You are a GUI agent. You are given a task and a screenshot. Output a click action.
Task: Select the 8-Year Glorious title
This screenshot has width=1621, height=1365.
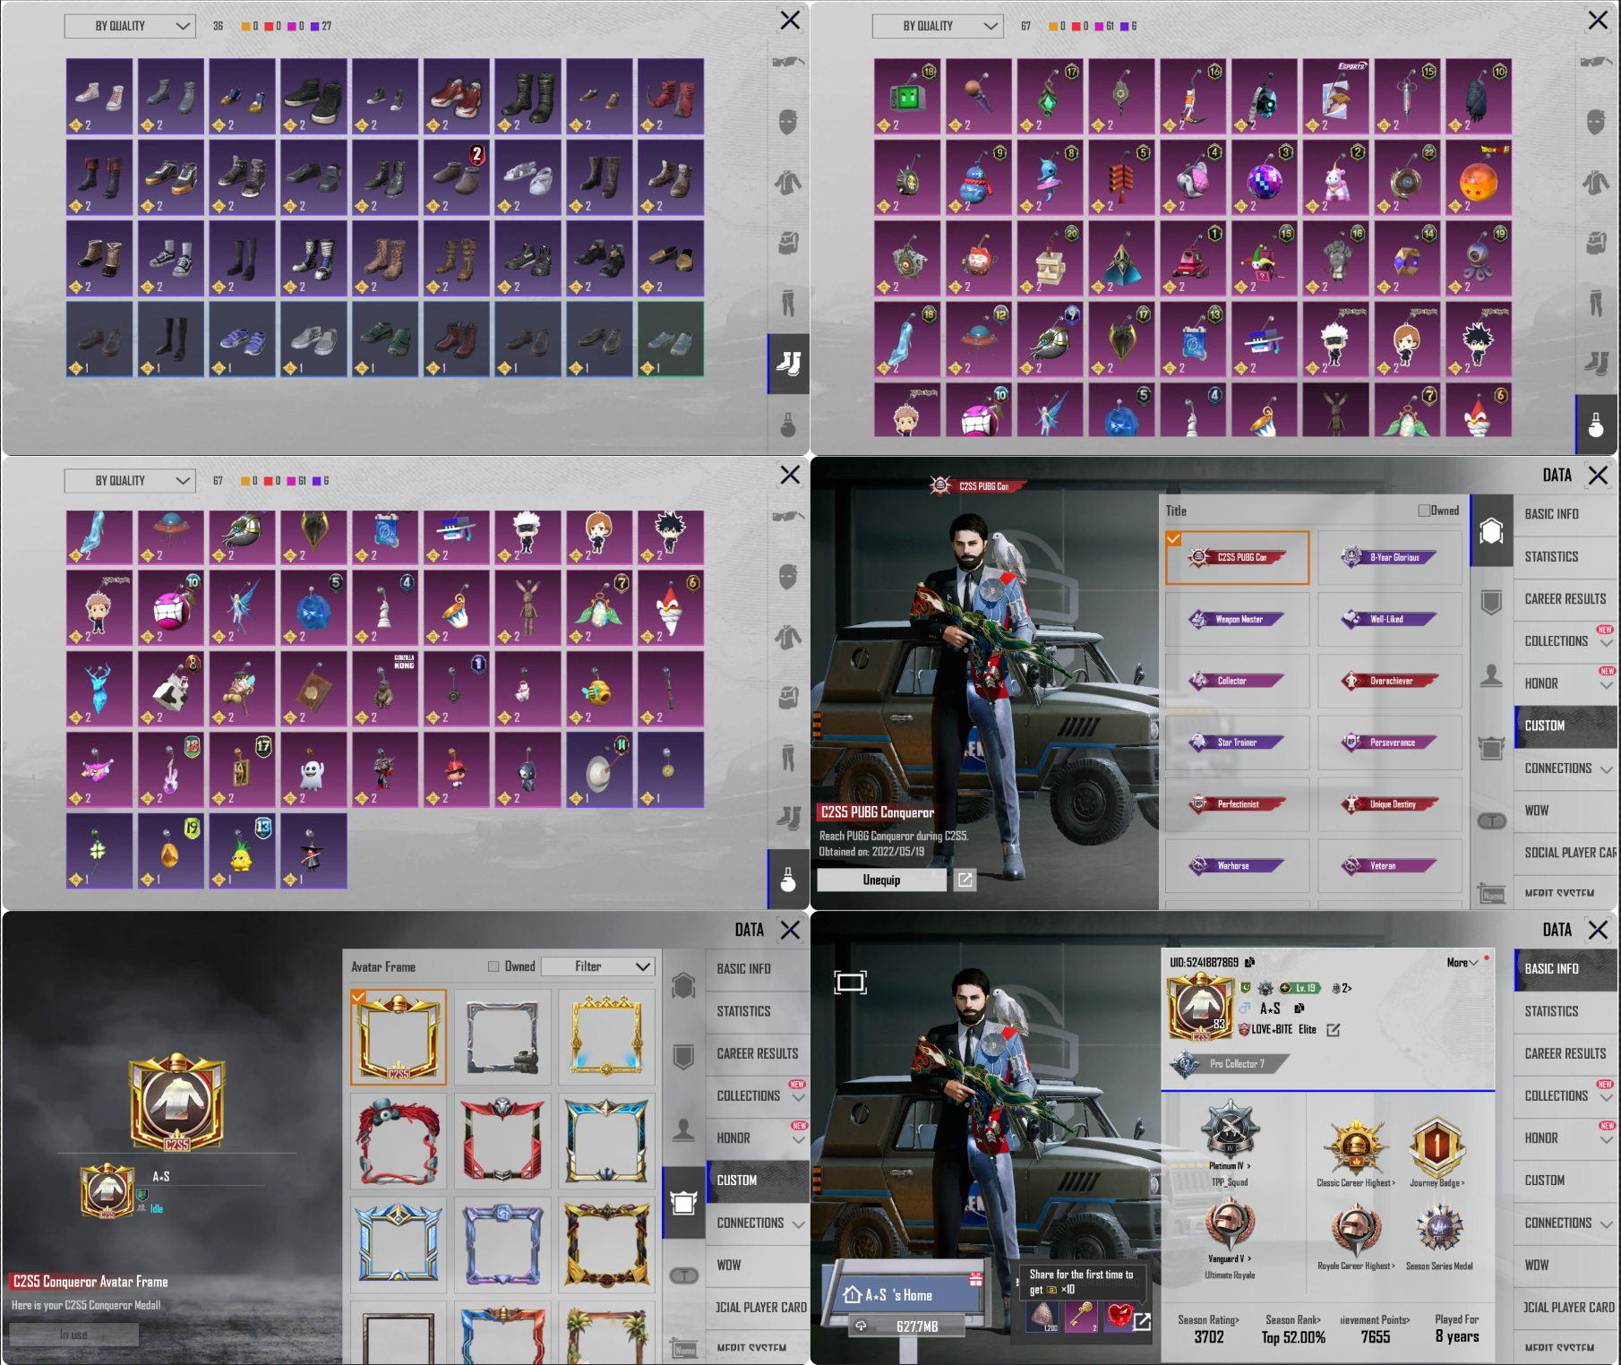[x=1390, y=557]
